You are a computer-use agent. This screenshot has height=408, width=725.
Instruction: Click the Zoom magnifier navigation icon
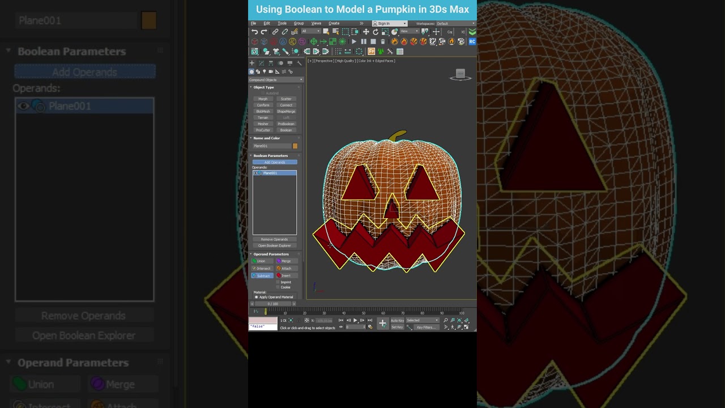[446, 320]
